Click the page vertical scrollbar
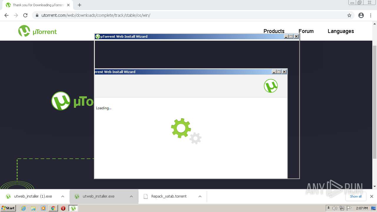 (x=375, y=102)
